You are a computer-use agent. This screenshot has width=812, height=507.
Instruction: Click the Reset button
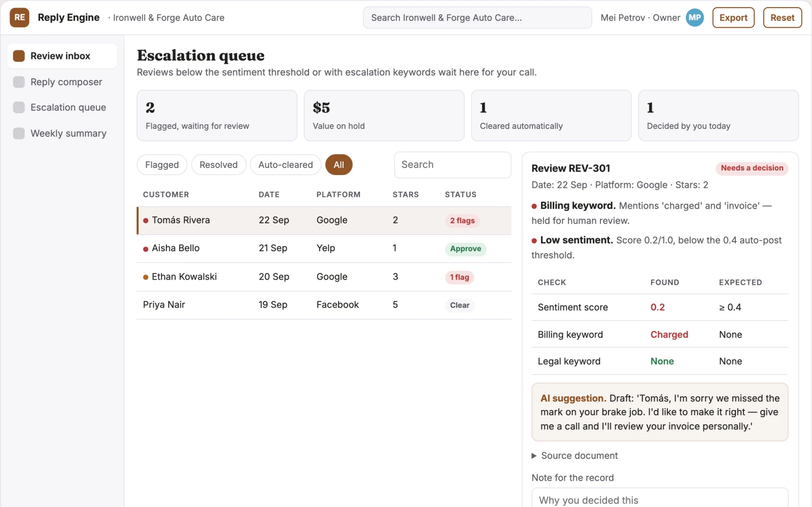tap(782, 18)
